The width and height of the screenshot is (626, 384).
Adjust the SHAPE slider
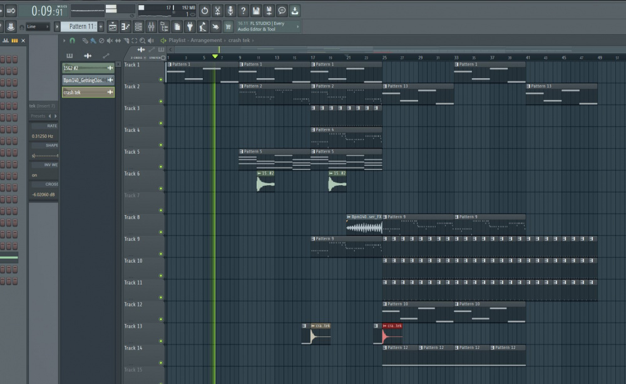(x=44, y=155)
